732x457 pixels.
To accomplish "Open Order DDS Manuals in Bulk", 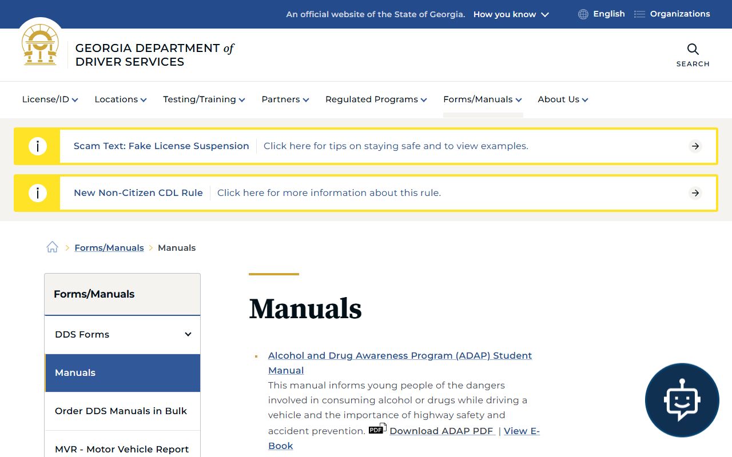I will [121, 411].
